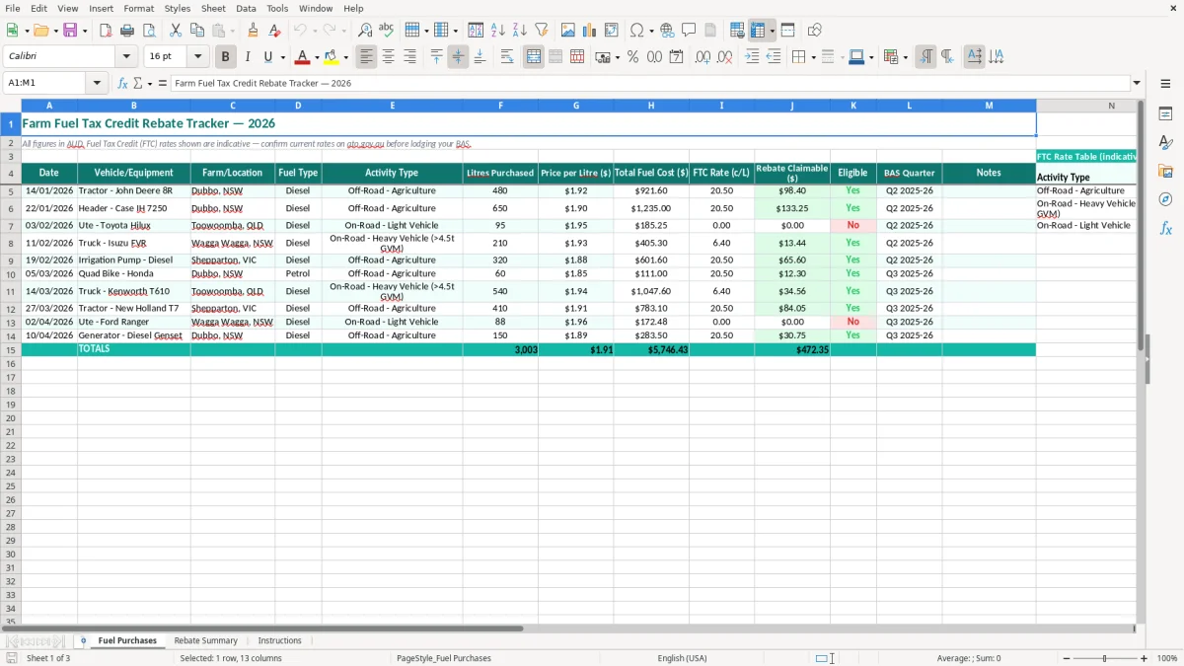Switch to the Instructions sheet tab
This screenshot has height=666, width=1184.
click(279, 640)
